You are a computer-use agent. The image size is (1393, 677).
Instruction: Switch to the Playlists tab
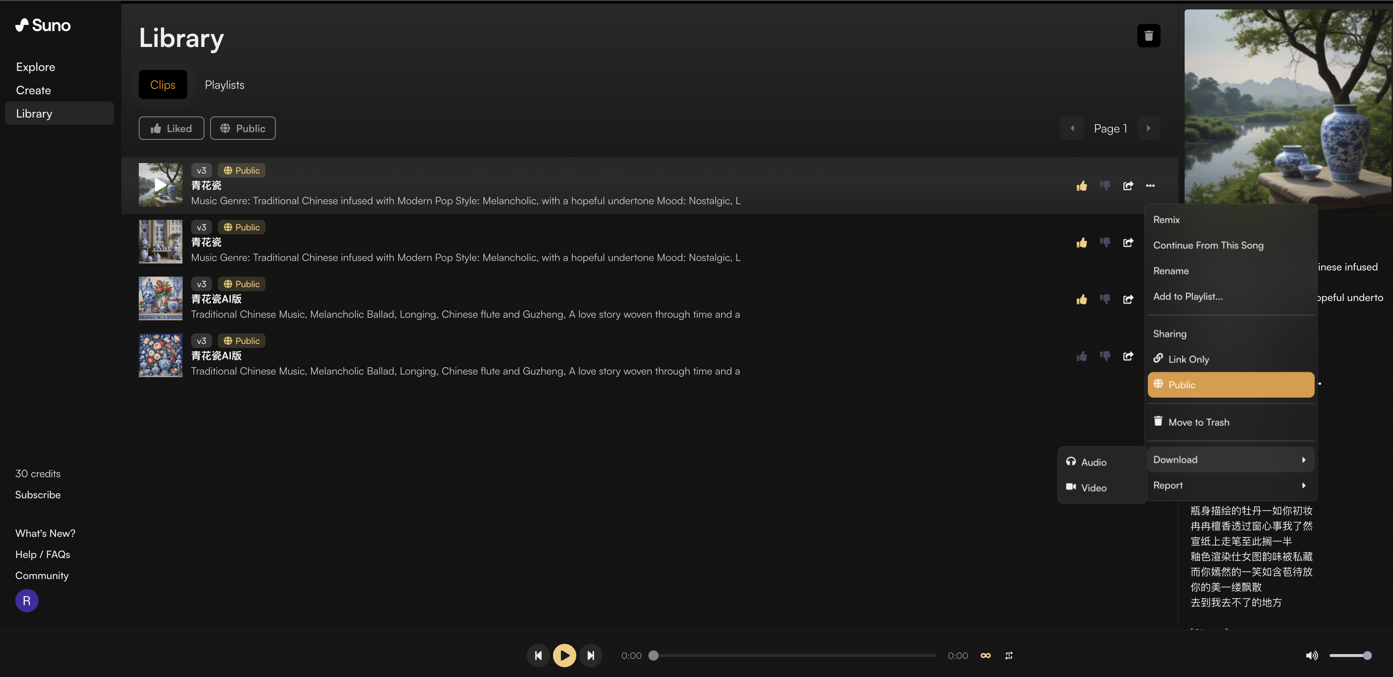pyautogui.click(x=224, y=85)
